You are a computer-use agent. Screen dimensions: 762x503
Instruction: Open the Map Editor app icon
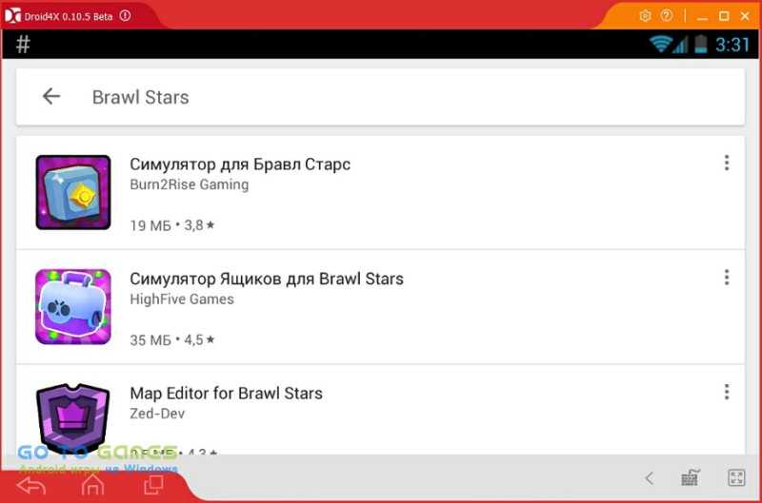pos(73,418)
